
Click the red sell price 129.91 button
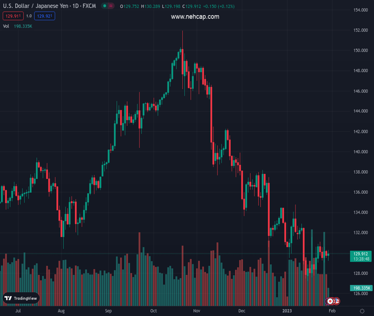pyautogui.click(x=13, y=16)
